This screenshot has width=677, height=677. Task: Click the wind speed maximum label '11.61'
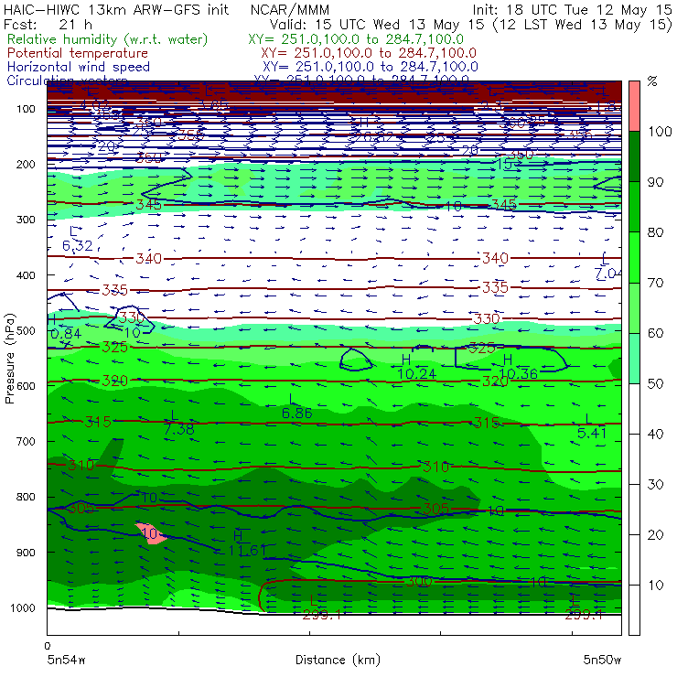point(247,551)
